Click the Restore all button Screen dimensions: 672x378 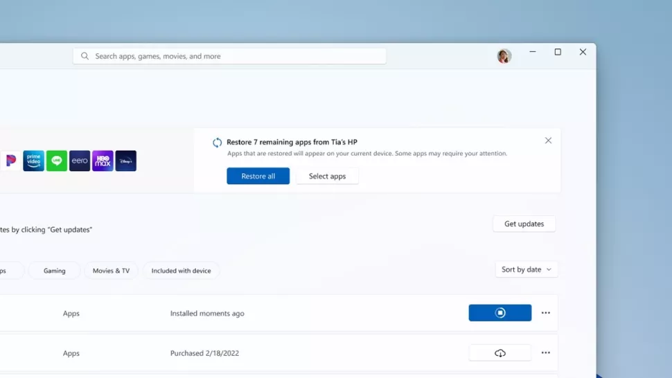point(258,176)
